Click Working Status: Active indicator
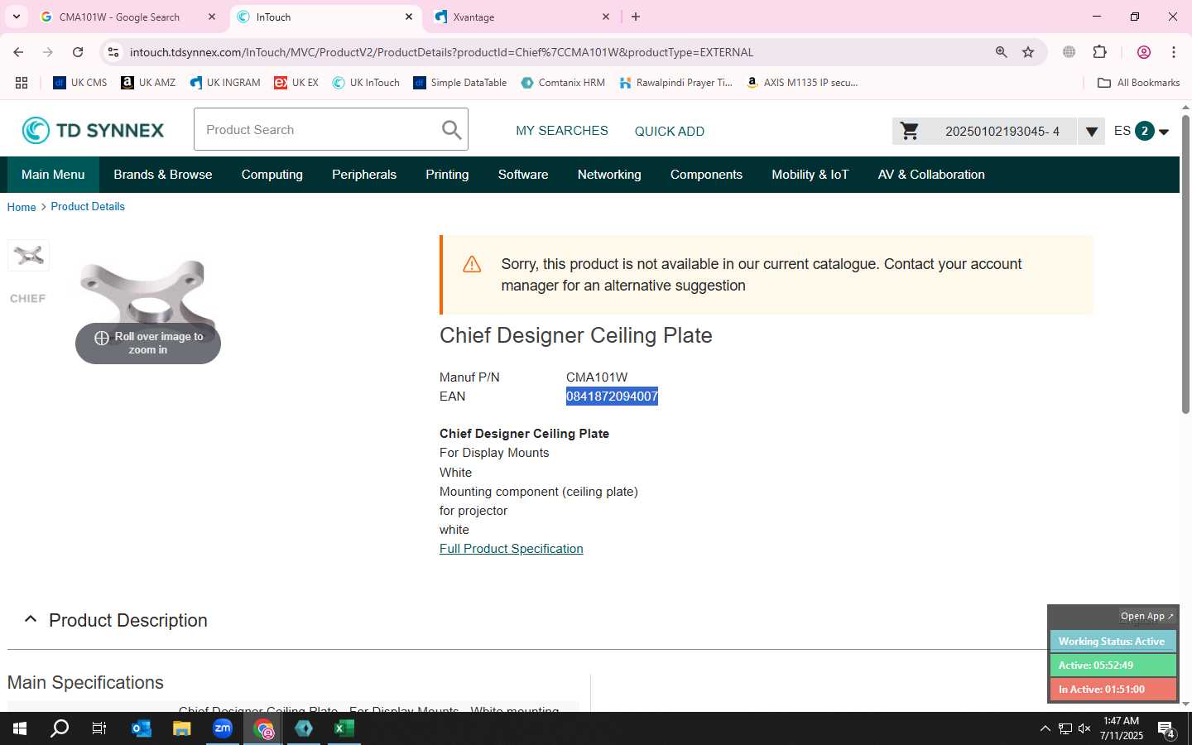 1113,642
